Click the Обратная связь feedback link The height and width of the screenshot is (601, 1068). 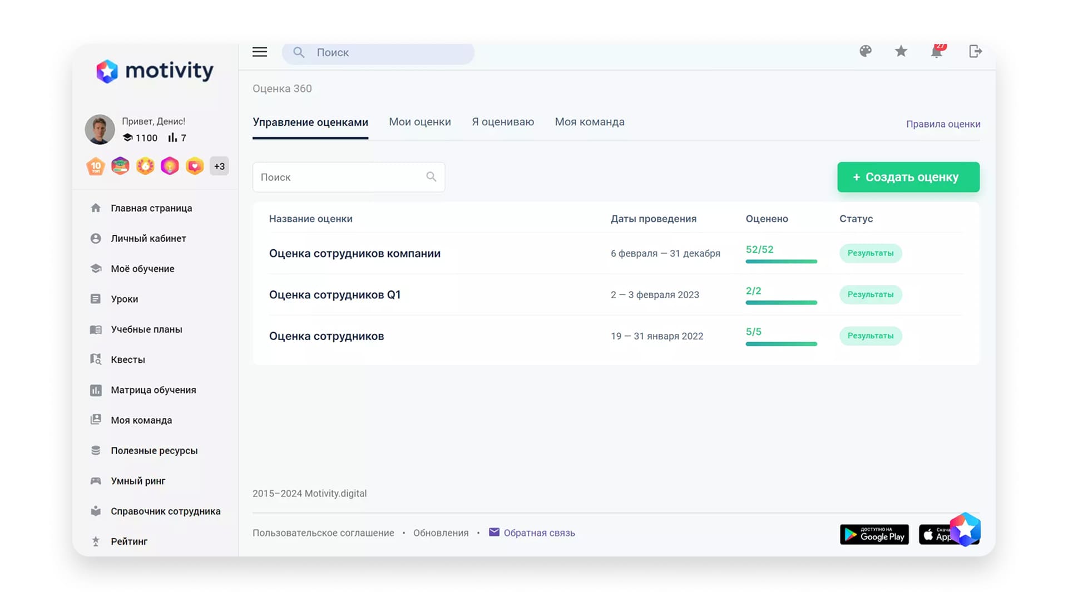538,533
